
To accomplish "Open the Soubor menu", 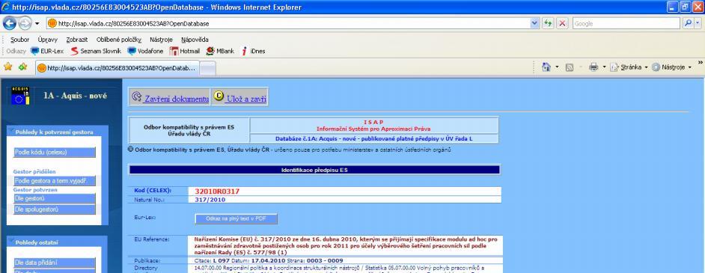I will (x=19, y=40).
